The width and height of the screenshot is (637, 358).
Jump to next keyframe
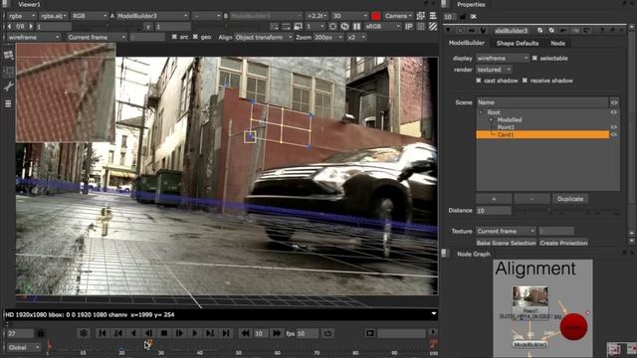[210, 333]
